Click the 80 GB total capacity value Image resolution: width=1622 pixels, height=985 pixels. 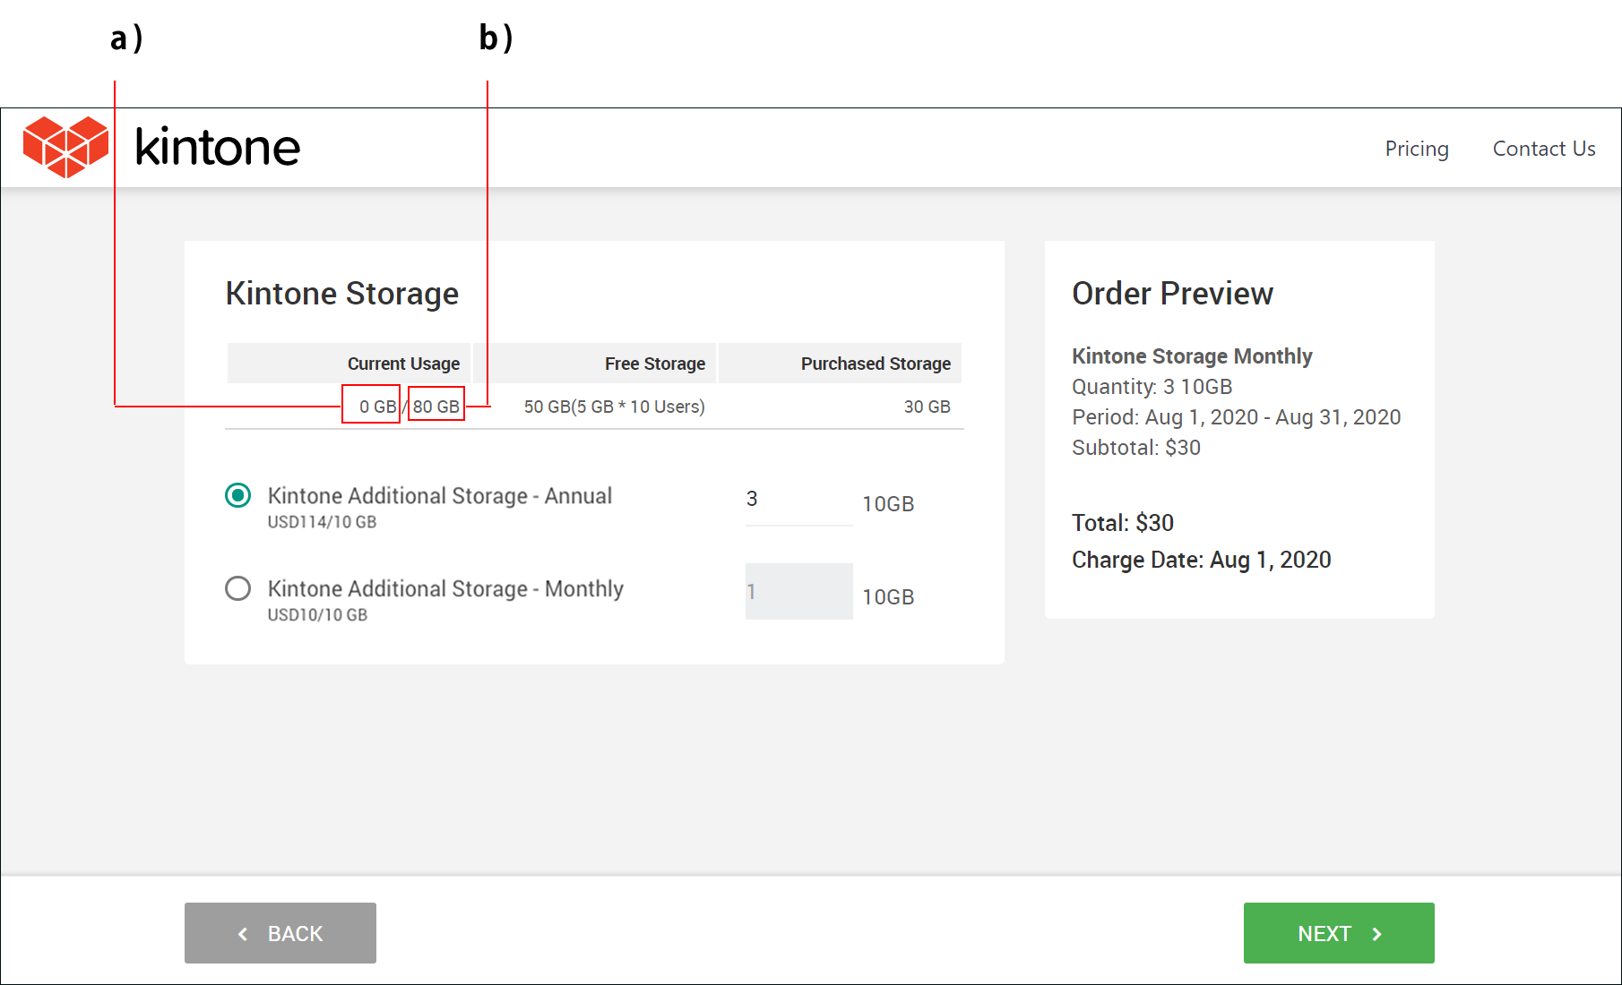point(436,407)
